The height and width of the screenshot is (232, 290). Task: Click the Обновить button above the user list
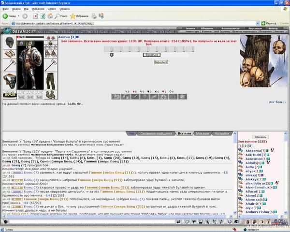[x=261, y=137]
